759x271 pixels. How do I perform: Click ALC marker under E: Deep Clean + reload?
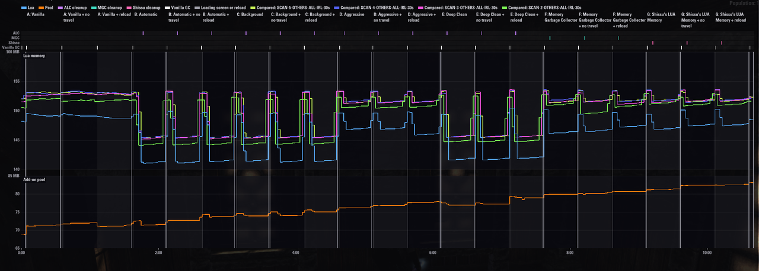[x=516, y=33]
